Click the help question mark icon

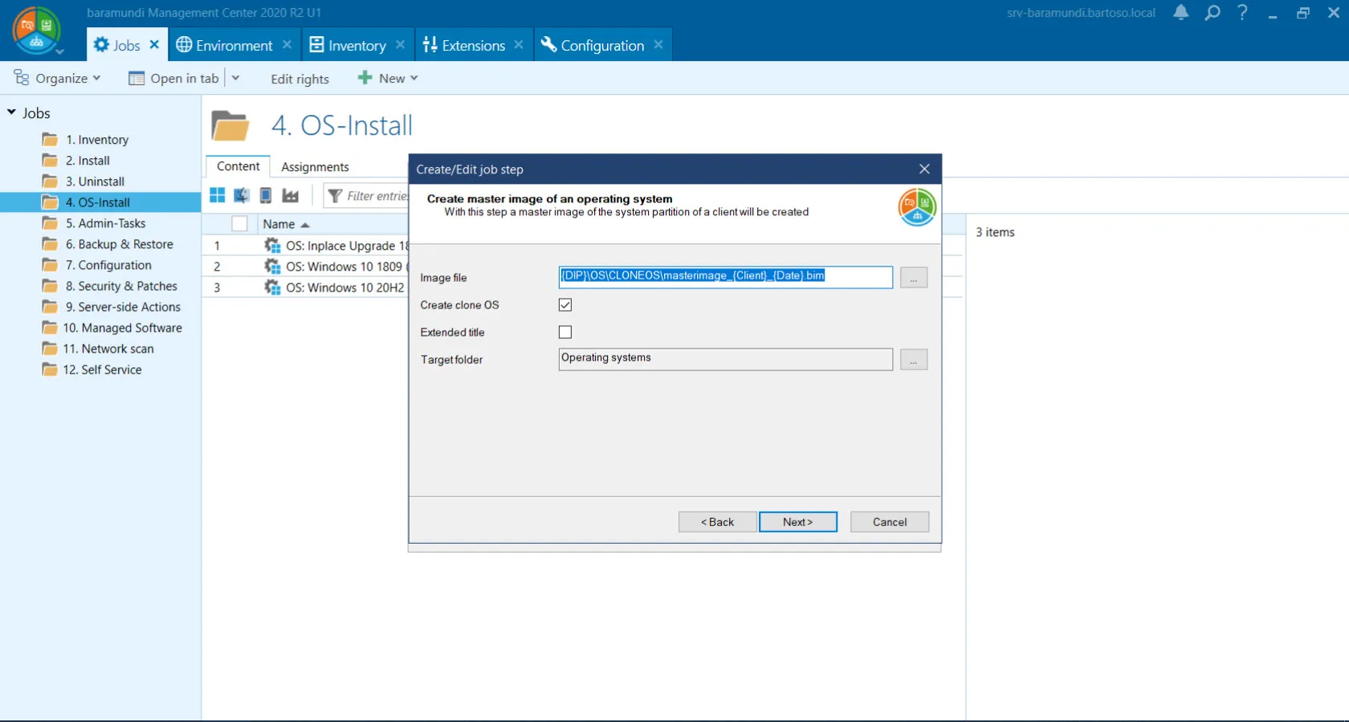pyautogui.click(x=1242, y=13)
